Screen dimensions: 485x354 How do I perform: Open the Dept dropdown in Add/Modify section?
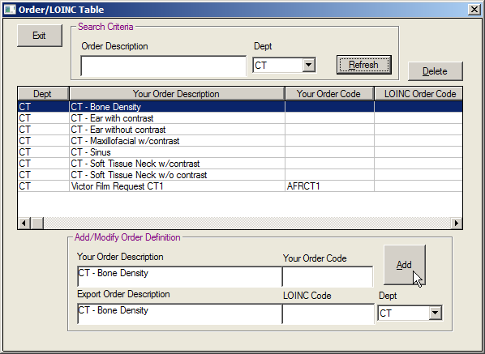(435, 313)
